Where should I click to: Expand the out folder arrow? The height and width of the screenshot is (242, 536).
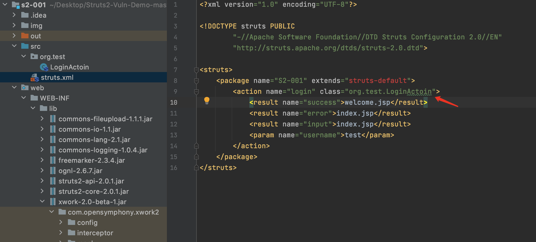click(14, 35)
